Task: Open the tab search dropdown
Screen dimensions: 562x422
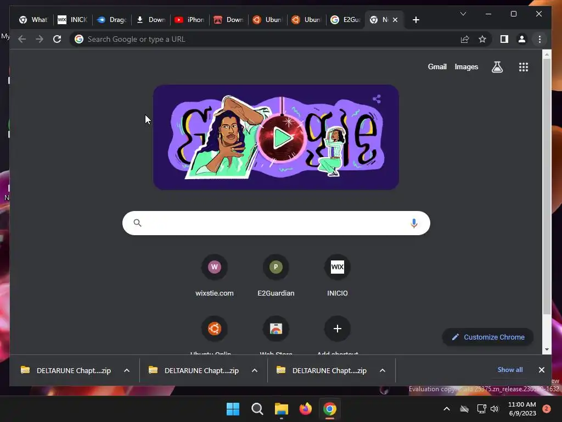Action: 463,14
